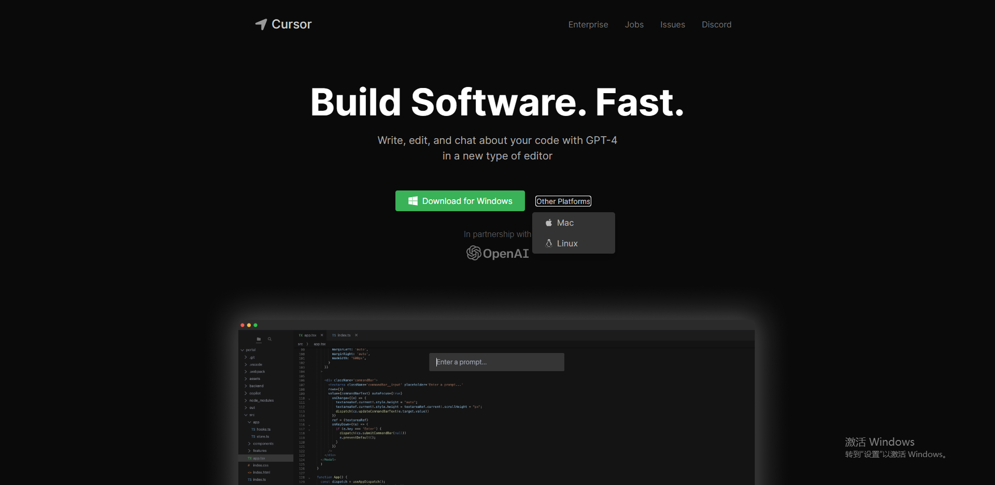Click the Download for Windows button
The width and height of the screenshot is (995, 485).
[x=460, y=201]
